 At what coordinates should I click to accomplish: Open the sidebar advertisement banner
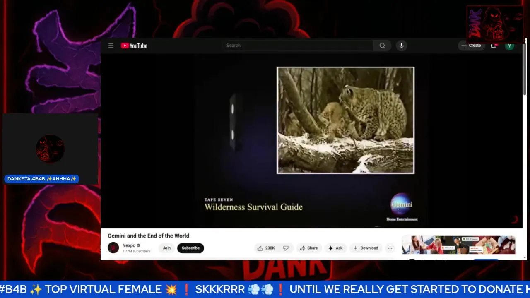pyautogui.click(x=458, y=245)
